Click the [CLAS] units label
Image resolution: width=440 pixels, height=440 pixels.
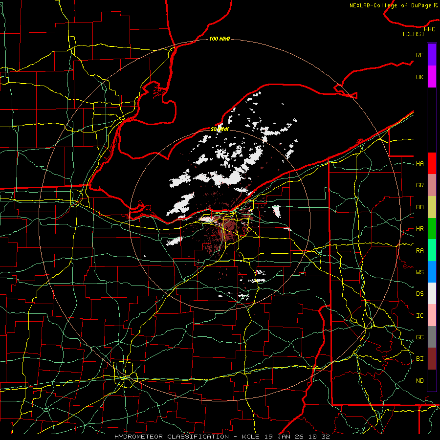pos(413,34)
